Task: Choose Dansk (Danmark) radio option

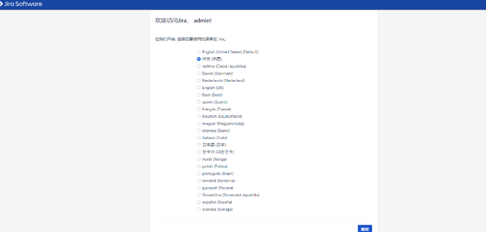Action: [x=199, y=73]
